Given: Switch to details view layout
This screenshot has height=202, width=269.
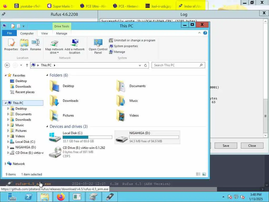Looking at the screenshot, I should coord(198,174).
